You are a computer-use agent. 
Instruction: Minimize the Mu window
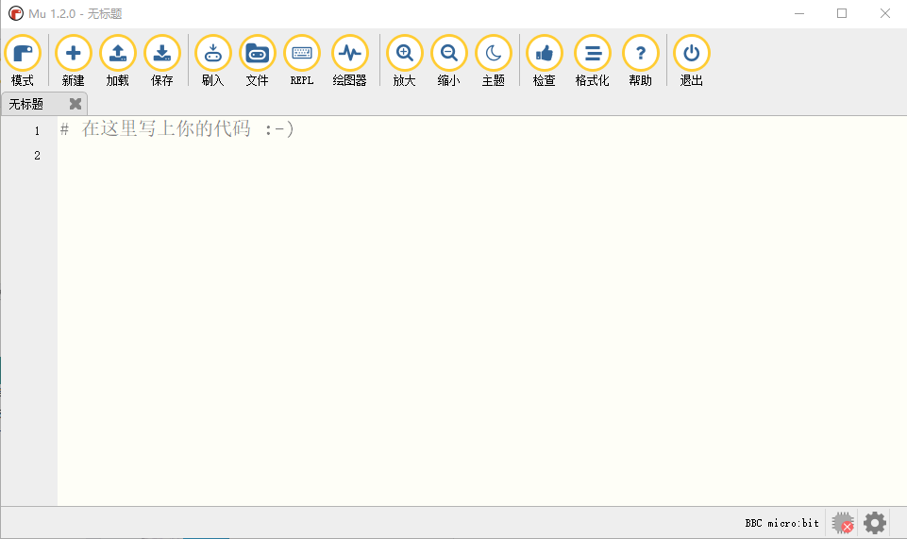click(799, 13)
